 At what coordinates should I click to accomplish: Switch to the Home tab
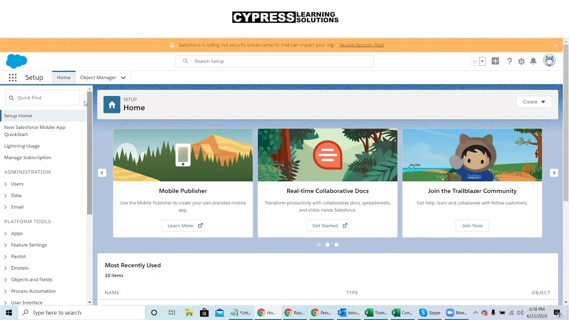(64, 77)
